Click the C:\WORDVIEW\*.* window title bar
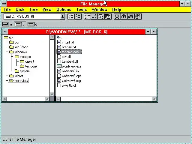The height and width of the screenshot is (144, 192). click(x=76, y=32)
